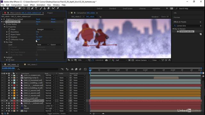This screenshot has height=115, width=205.
Task: Toggle transparency grid in composition viewer
Action: coord(133,60)
